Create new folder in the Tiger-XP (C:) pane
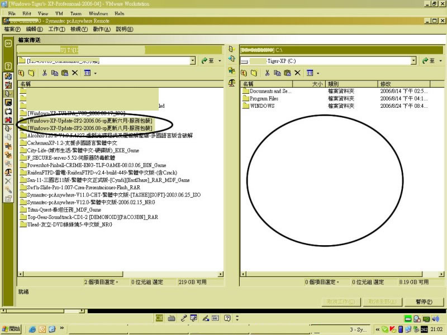The height and width of the screenshot is (335, 447). (254, 73)
